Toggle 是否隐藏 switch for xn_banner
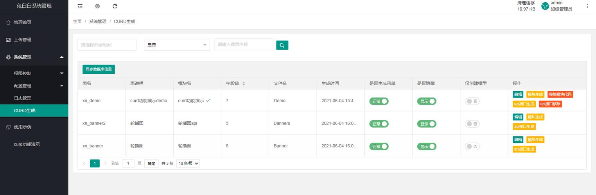This screenshot has height=195, width=596. (427, 146)
